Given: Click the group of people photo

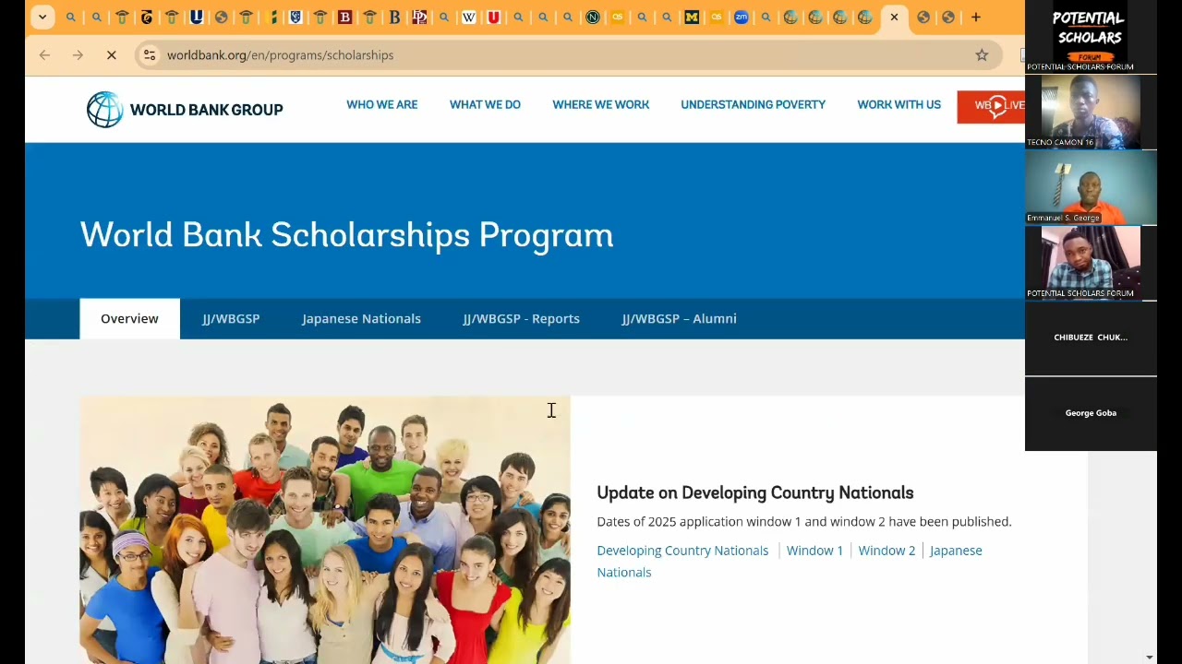Looking at the screenshot, I should tap(325, 530).
